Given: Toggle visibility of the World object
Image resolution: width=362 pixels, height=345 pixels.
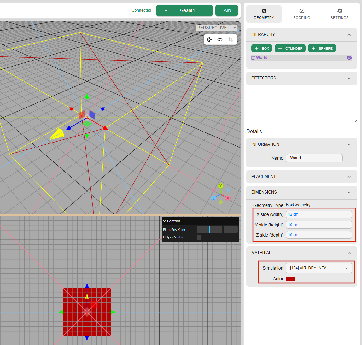Looking at the screenshot, I should click(x=349, y=58).
